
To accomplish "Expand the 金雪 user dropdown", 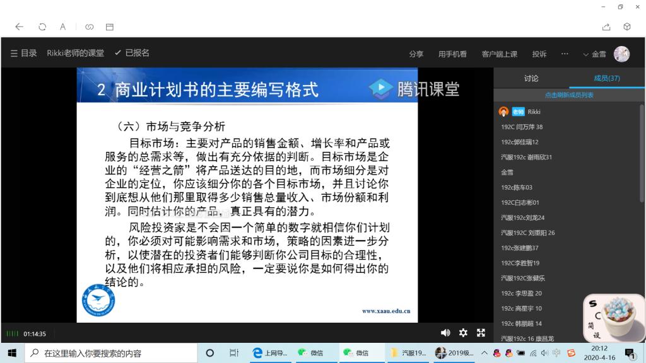I will pyautogui.click(x=594, y=54).
